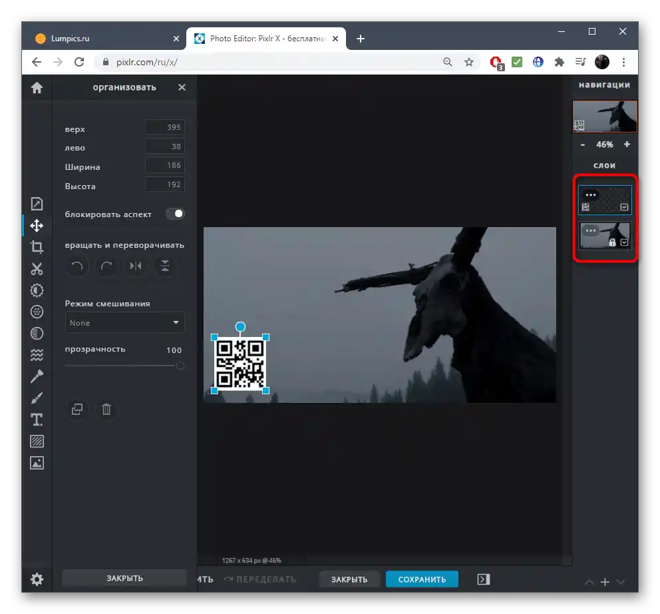The width and height of the screenshot is (660, 614).
Task: Select the Cutout scissors tool
Action: pos(37,269)
